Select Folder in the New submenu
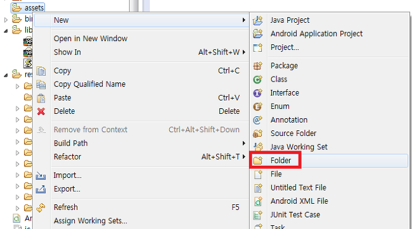Image resolution: width=412 pixels, height=229 pixels. [281, 160]
